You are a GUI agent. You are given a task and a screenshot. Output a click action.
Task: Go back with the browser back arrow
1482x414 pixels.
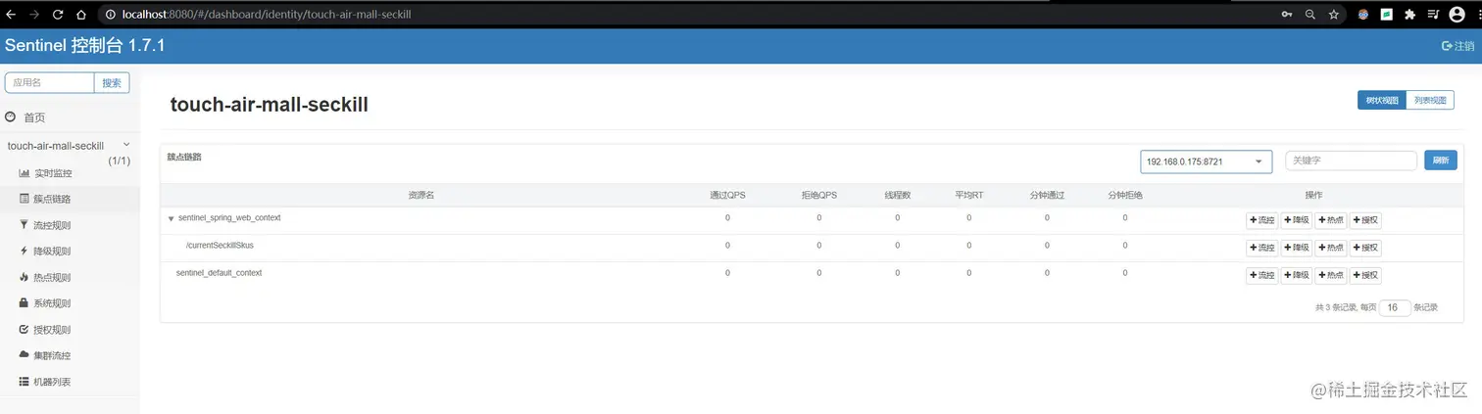click(x=11, y=15)
